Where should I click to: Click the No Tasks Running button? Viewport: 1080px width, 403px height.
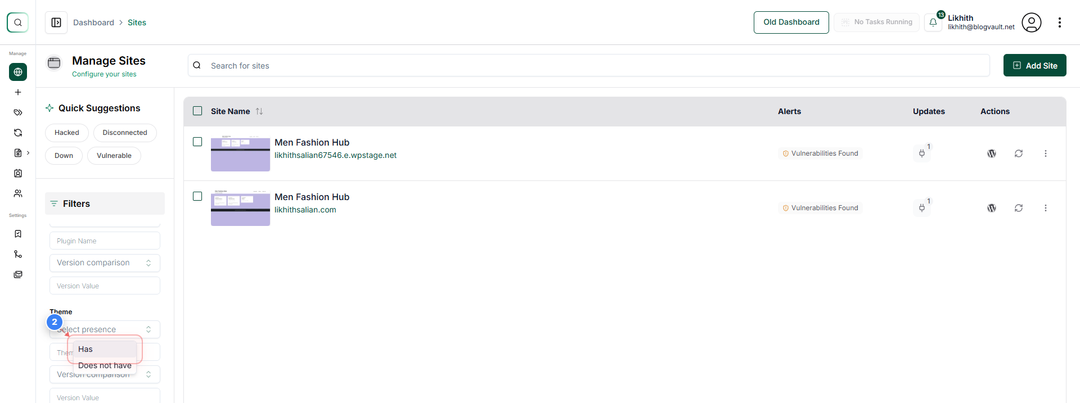point(877,22)
